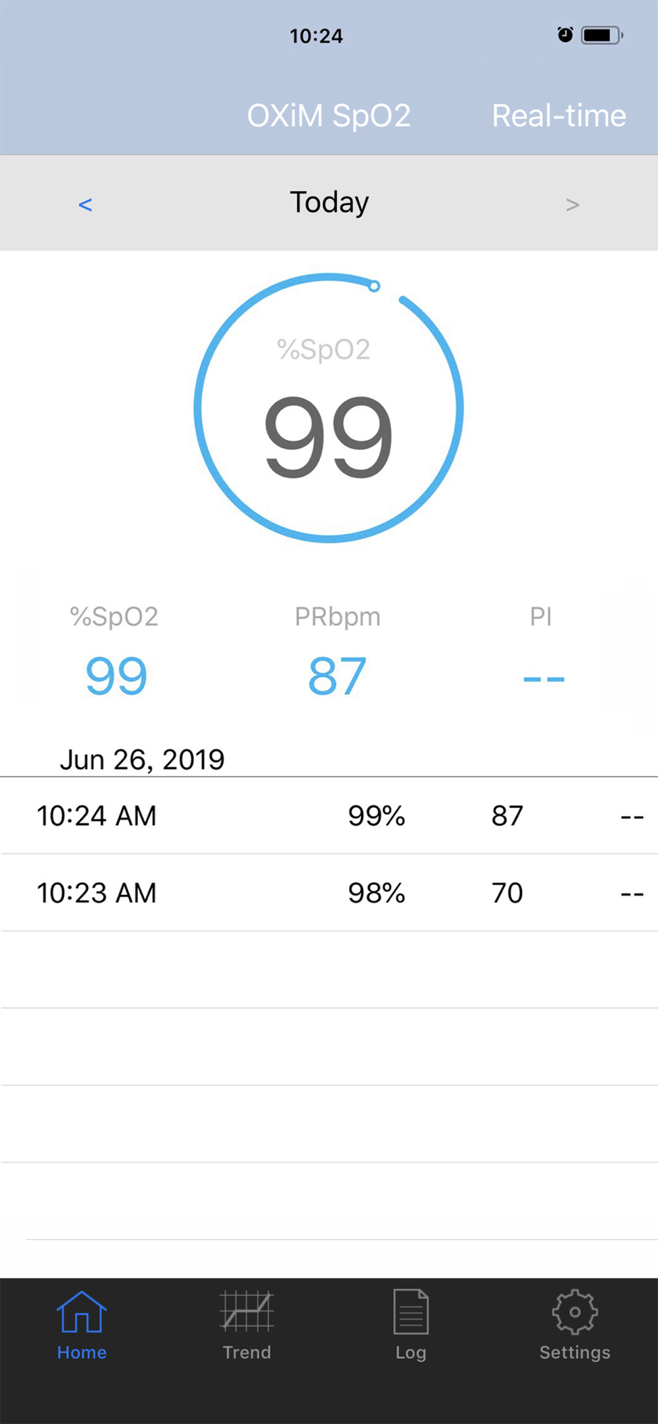Open the Home tab house icon

click(x=82, y=1311)
